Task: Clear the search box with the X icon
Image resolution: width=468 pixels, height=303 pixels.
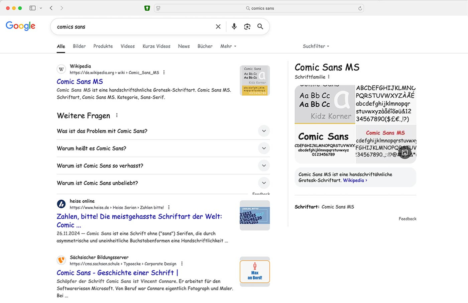Action: [x=218, y=27]
